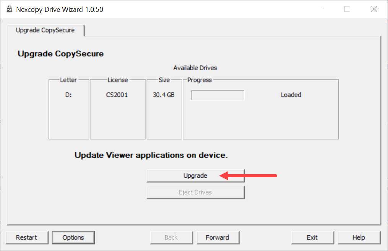Open Help for the wizard
This screenshot has height=251, width=388.
[x=359, y=237]
